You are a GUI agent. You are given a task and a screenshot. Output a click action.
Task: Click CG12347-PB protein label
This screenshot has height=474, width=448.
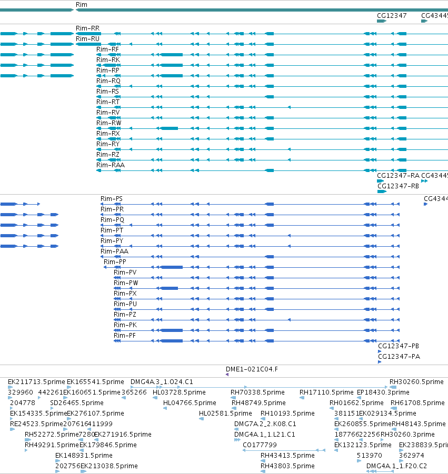399,346
